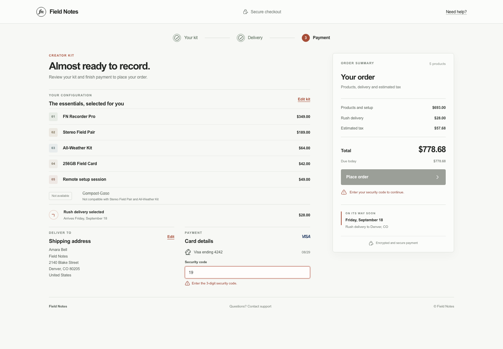
Task: Click the Rush delivery selected label
Action: coord(84,212)
